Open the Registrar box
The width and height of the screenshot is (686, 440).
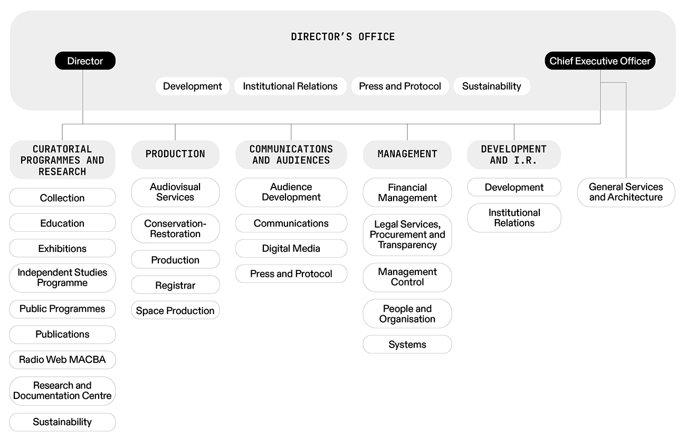[175, 286]
